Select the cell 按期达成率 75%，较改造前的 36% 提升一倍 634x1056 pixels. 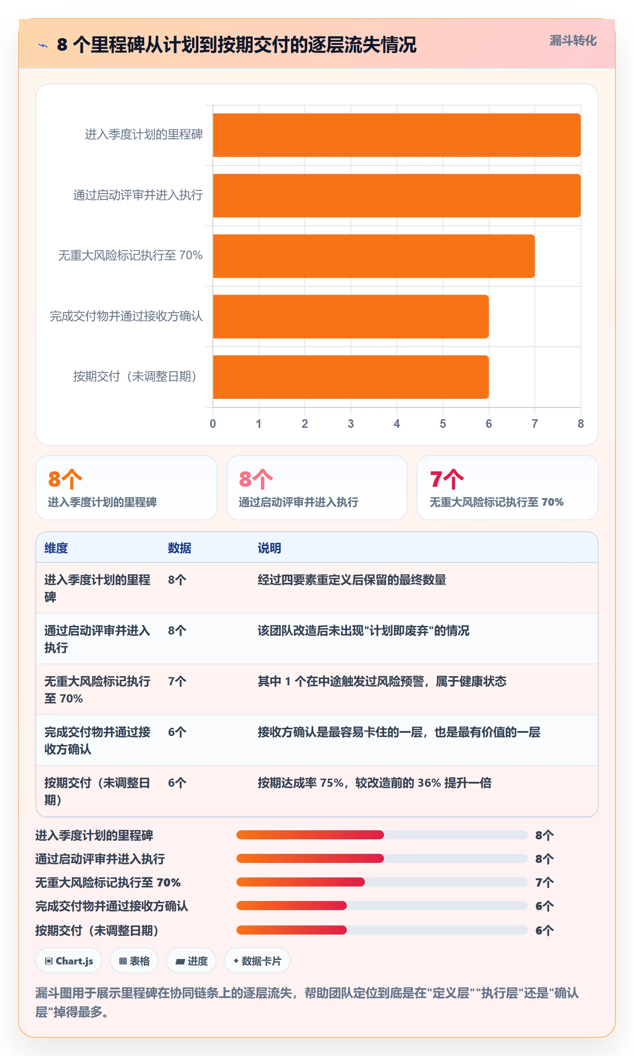pos(375,783)
